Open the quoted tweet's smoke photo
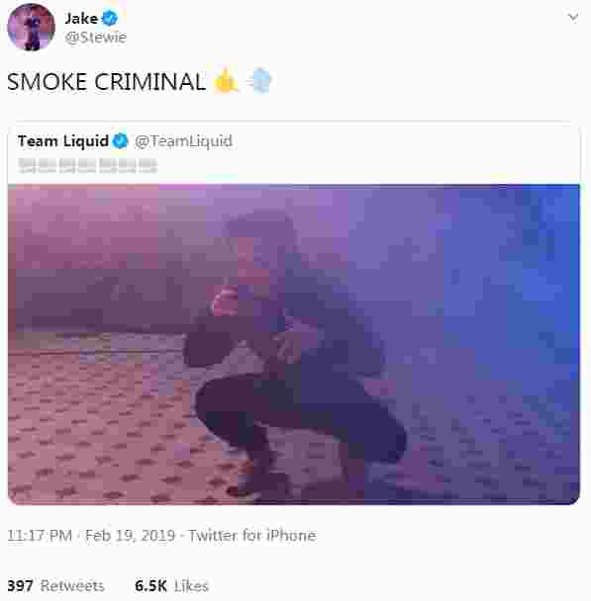The image size is (591, 601). point(294,344)
